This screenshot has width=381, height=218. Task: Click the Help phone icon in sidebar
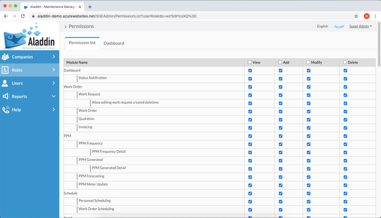coord(6,110)
